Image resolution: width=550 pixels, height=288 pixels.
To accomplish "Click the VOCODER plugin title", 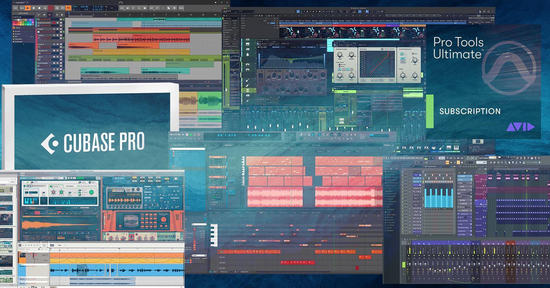I will pos(388,49).
